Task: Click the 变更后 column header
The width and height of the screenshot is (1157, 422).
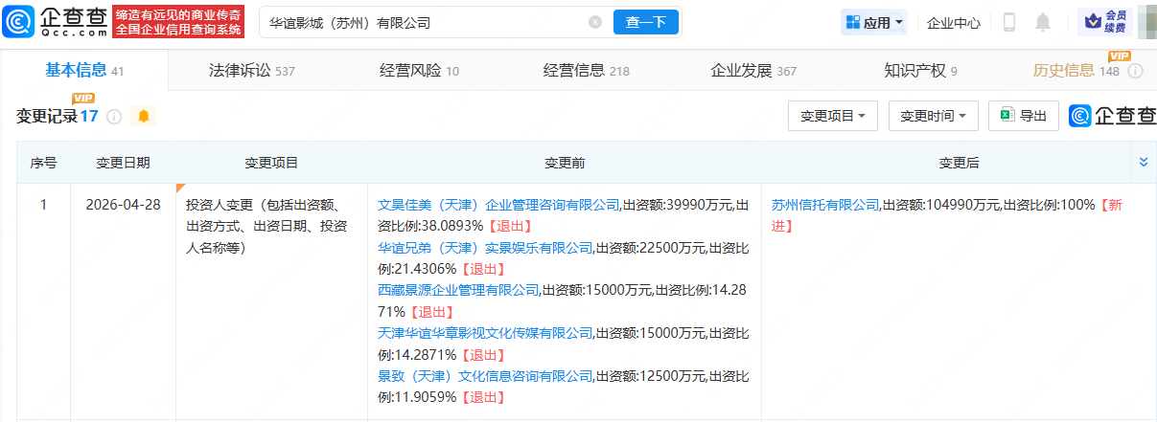Action: coord(959,163)
